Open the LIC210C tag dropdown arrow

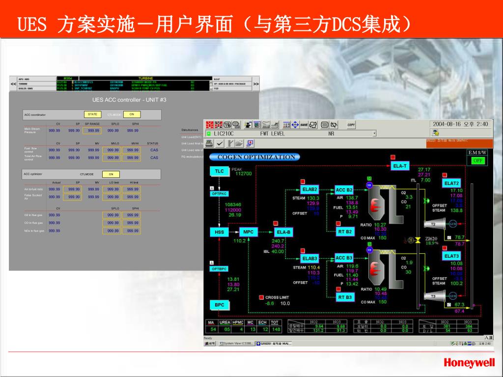point(374,134)
